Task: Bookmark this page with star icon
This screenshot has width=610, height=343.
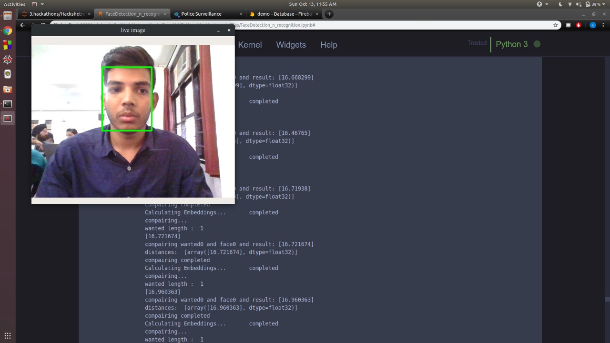Action: point(556,25)
